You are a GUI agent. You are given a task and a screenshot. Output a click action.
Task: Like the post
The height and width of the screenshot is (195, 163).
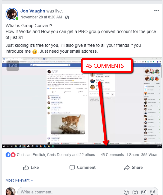(x=31, y=168)
